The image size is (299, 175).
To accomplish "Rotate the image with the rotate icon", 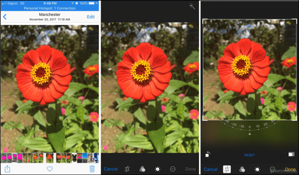I will (x=208, y=154).
